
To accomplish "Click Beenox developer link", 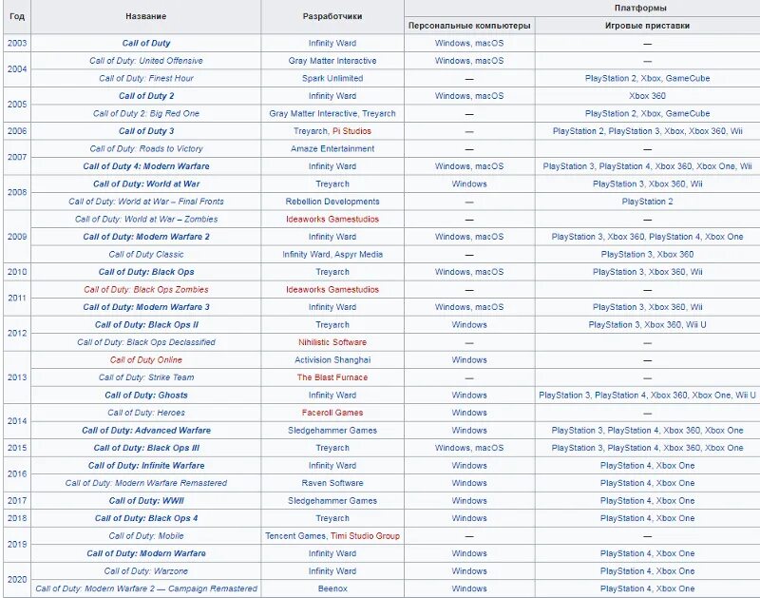I will [x=332, y=588].
